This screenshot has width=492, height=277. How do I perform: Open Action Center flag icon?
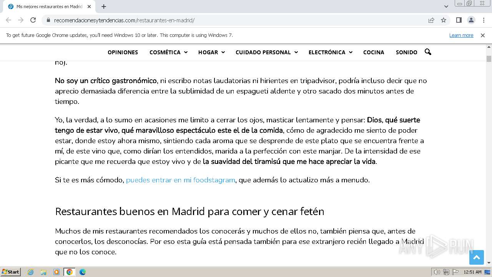pyautogui.click(x=455, y=272)
